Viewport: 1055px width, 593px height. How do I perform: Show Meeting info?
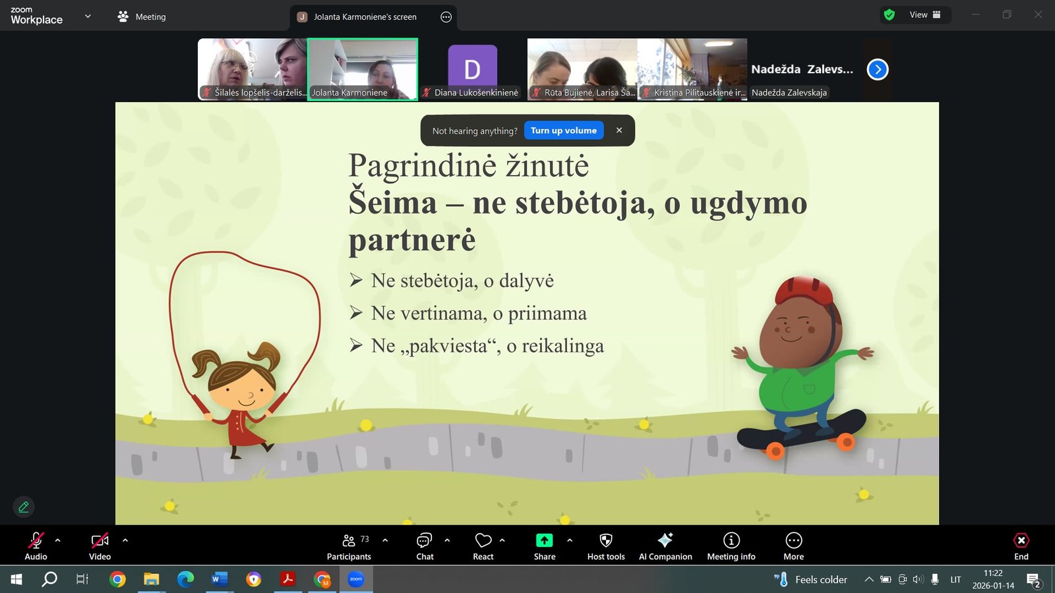(731, 546)
